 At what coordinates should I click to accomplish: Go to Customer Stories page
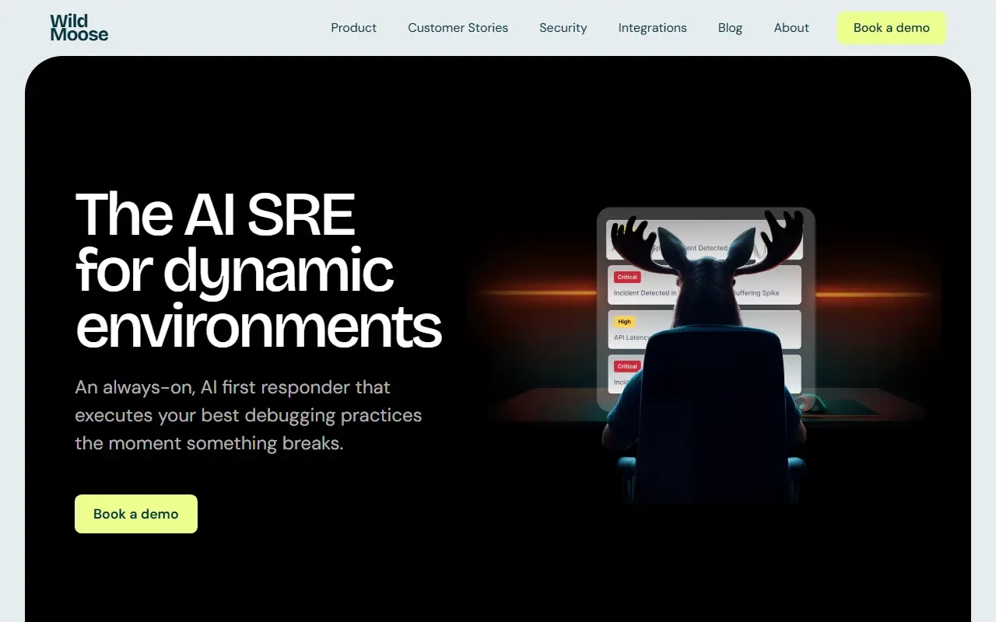pyautogui.click(x=458, y=28)
